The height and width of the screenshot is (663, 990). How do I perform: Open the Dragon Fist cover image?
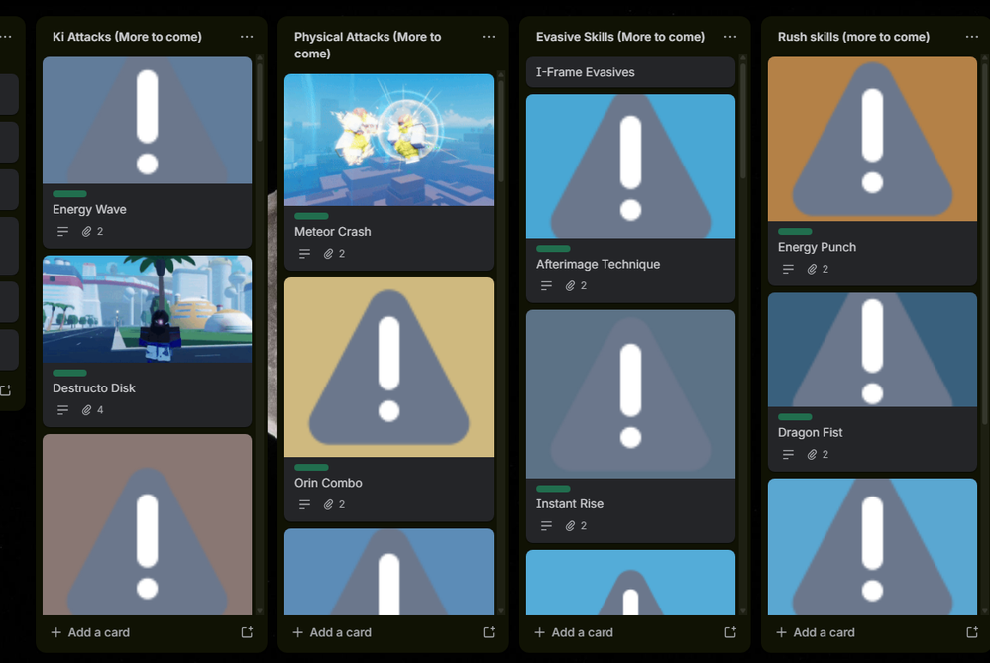pos(872,350)
